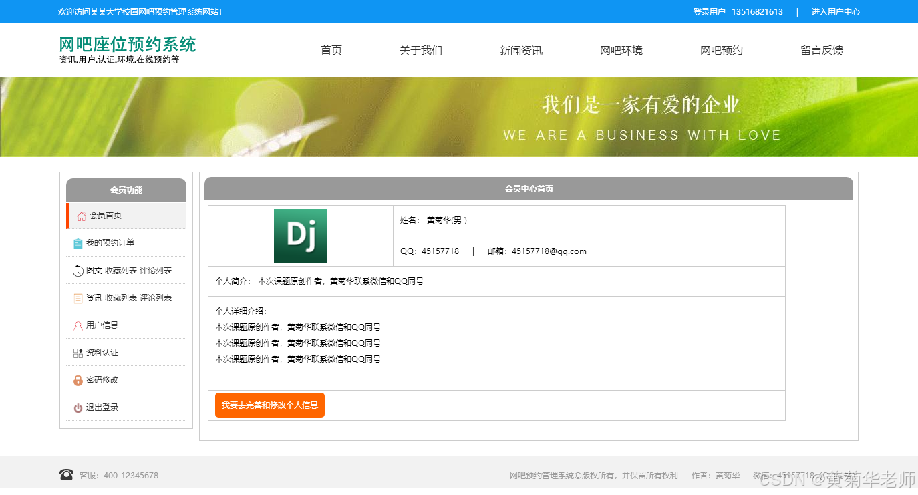This screenshot has height=495, width=918.
Task: Click the 登录用户=13516821613 link
Action: pyautogui.click(x=736, y=11)
